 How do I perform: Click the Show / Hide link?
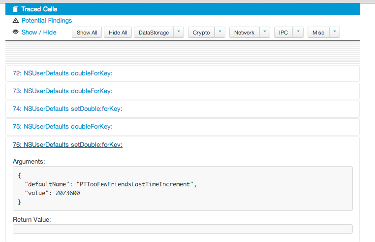[x=39, y=33]
